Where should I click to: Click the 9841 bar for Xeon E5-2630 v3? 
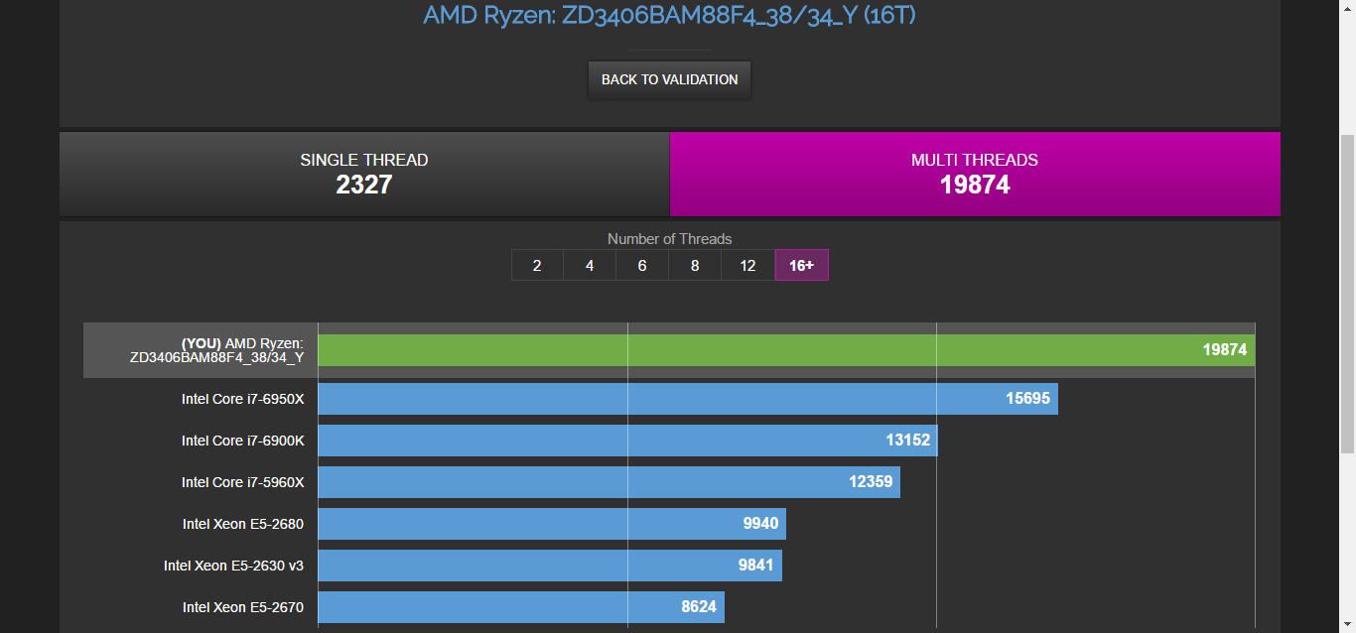pyautogui.click(x=550, y=566)
